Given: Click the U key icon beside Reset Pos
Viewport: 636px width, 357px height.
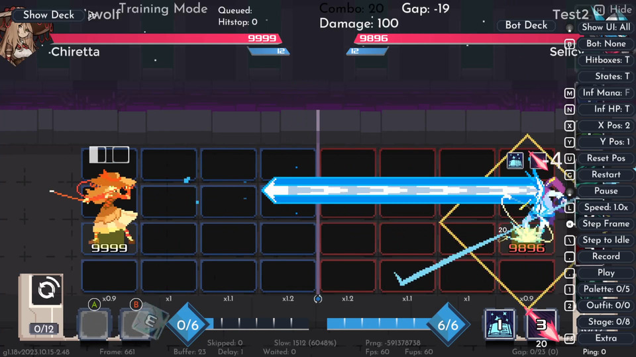Looking at the screenshot, I should [570, 159].
